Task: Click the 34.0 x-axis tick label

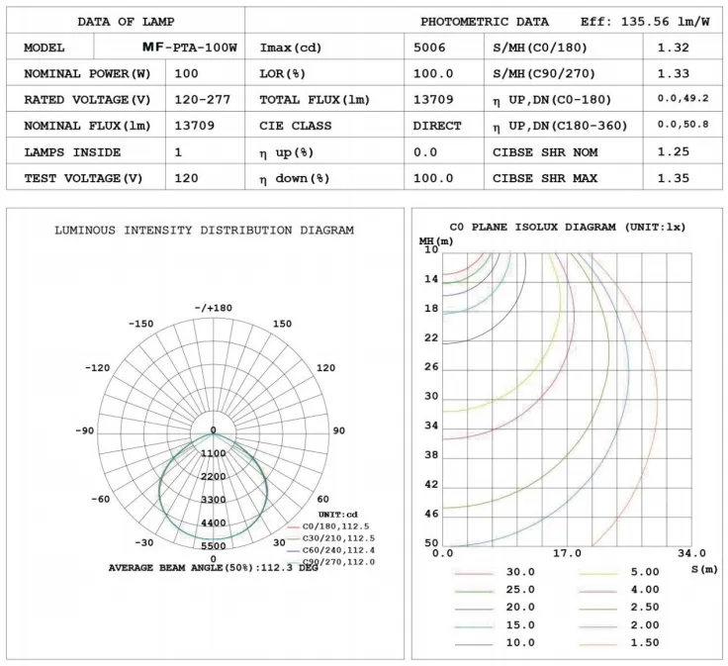Action: click(x=691, y=553)
